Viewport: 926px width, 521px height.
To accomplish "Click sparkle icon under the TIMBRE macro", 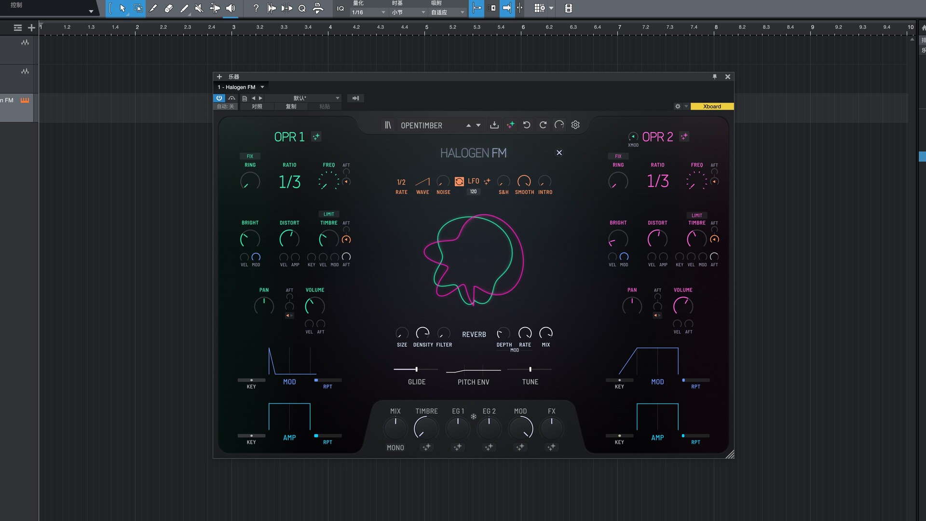I will [426, 447].
